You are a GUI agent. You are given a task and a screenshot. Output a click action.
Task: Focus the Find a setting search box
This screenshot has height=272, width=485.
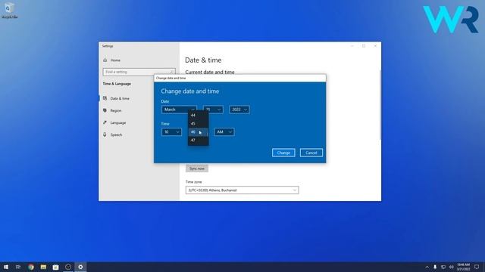pyautogui.click(x=139, y=72)
